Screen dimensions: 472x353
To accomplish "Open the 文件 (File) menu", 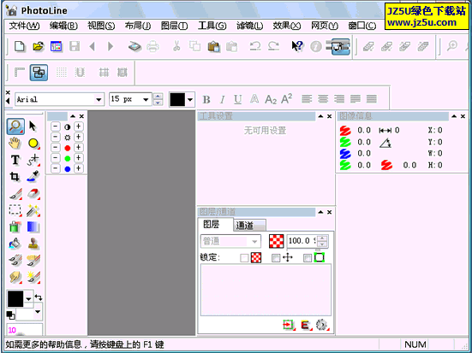I will (x=24, y=26).
